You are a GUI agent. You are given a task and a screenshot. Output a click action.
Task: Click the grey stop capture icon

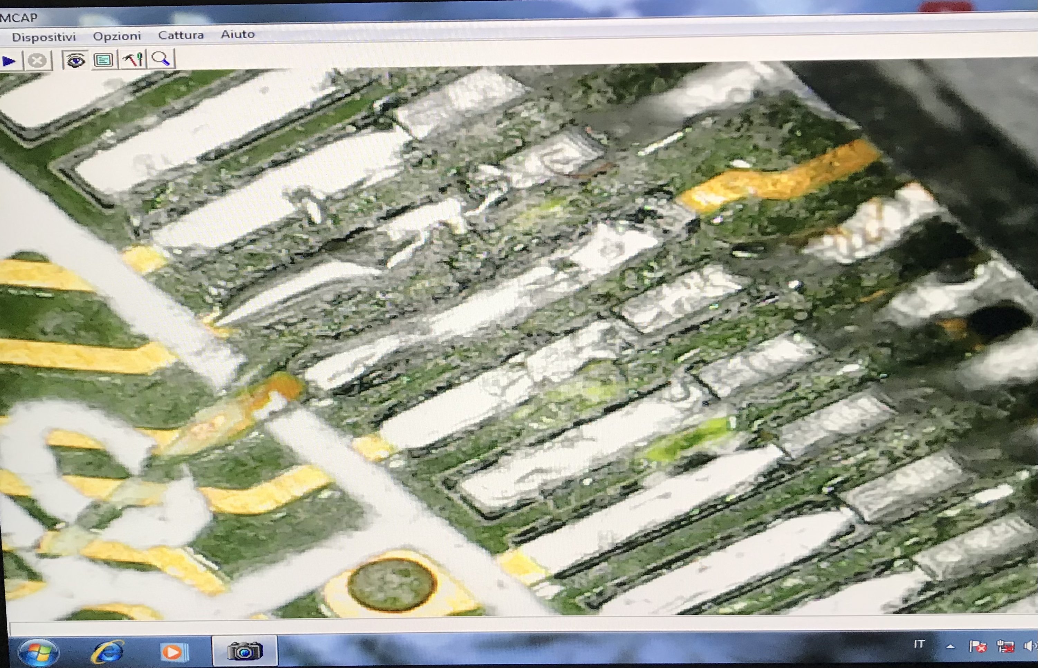click(37, 61)
